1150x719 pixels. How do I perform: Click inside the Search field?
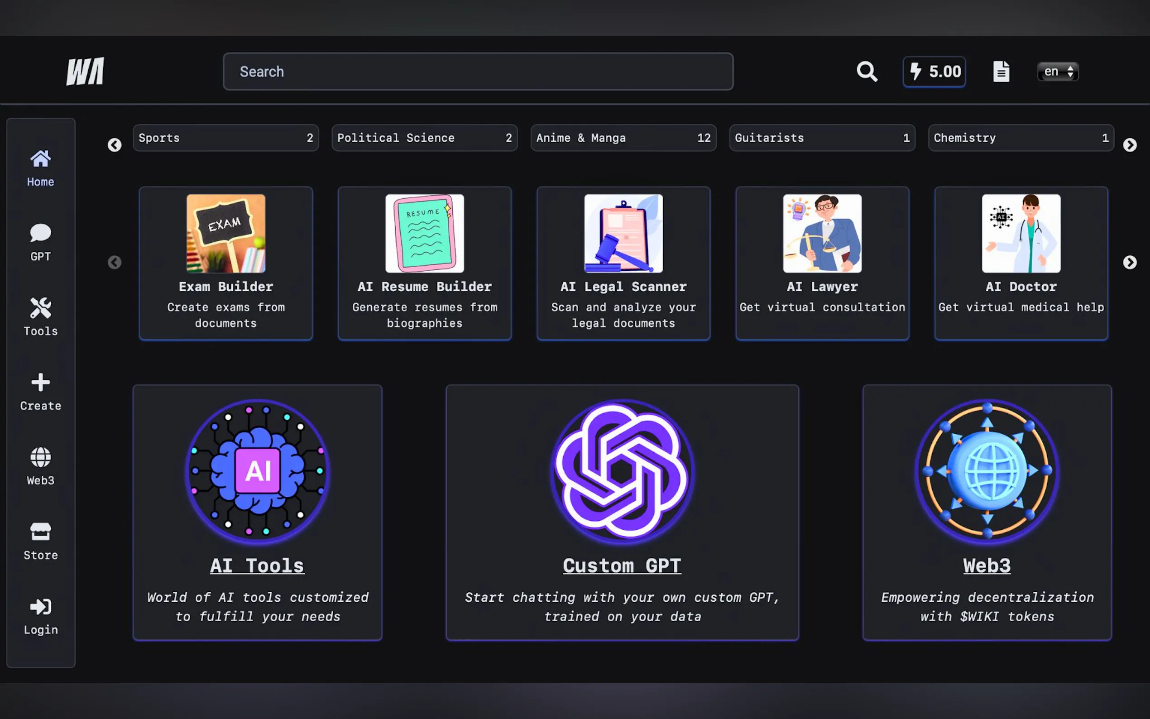477,72
